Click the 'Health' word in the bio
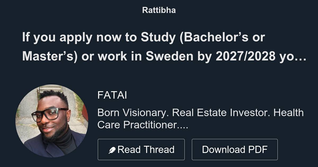Image resolution: width=318 pixels, height=167 pixels. coord(289,113)
